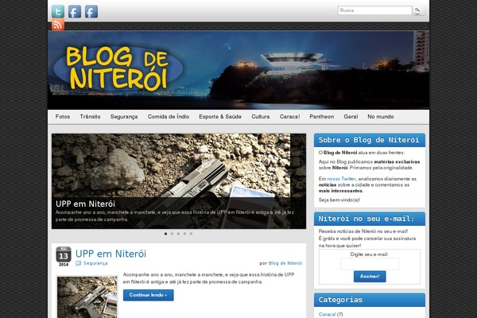The width and height of the screenshot is (477, 318).
Task: Go to the Pantheon menu item
Action: (x=321, y=117)
